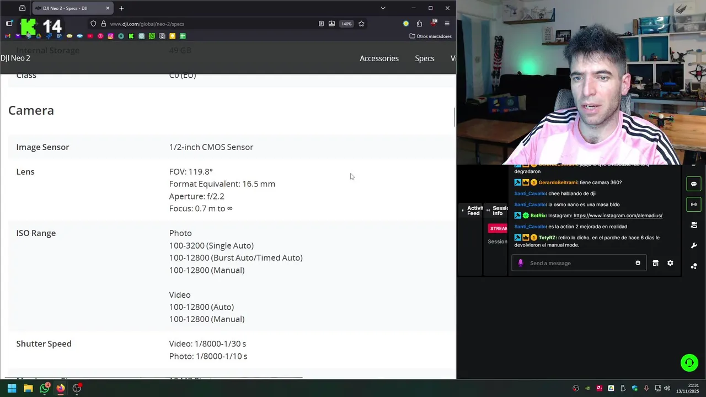Open File Explorer from taskbar
706x397 pixels.
(28, 388)
